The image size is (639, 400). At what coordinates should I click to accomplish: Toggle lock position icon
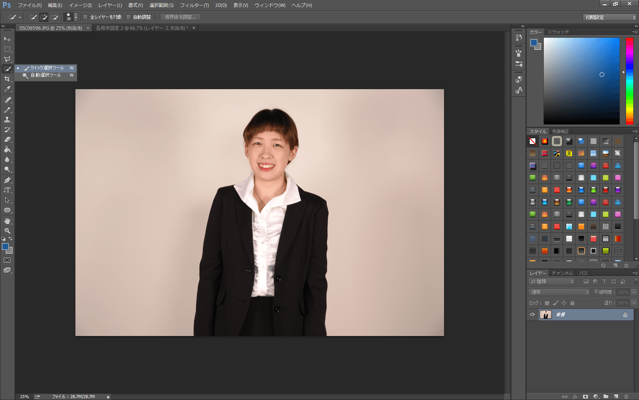pyautogui.click(x=564, y=303)
